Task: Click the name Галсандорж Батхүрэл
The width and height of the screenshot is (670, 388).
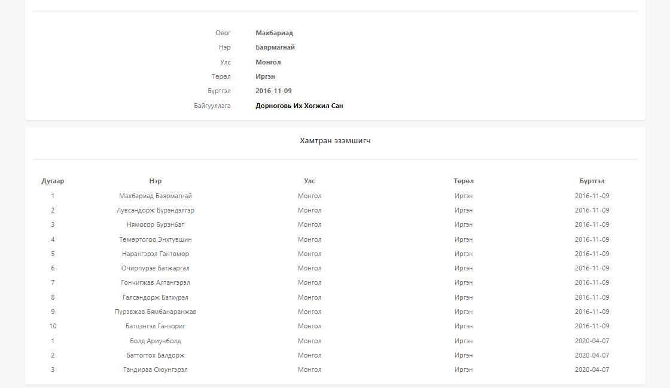Action: pos(156,297)
